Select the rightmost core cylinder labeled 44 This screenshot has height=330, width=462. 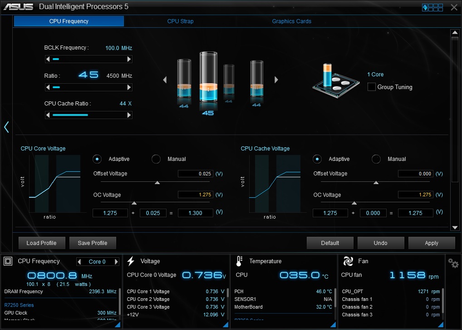(x=256, y=79)
